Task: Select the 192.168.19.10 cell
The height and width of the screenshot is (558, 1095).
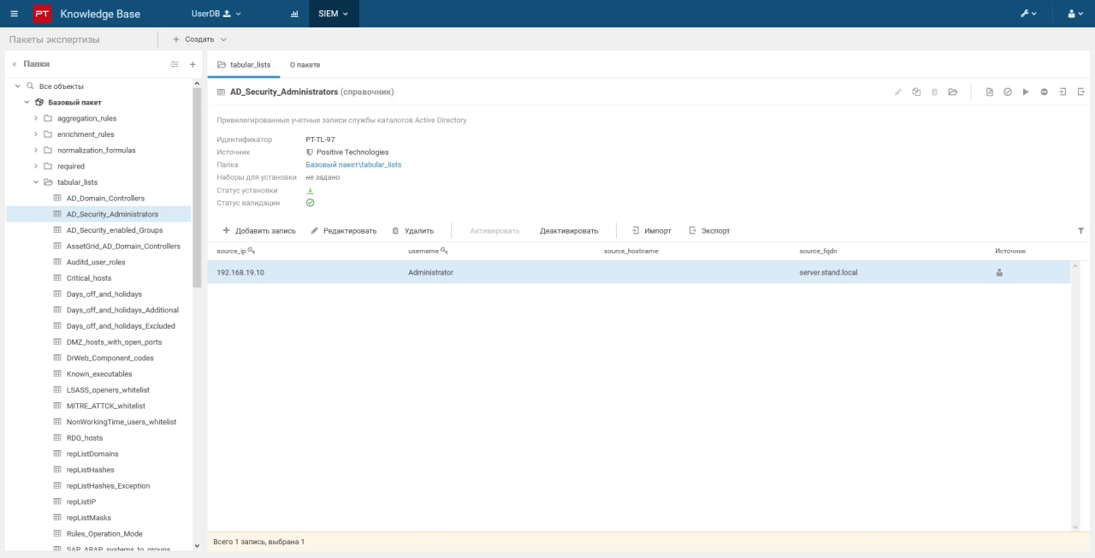Action: click(x=240, y=272)
